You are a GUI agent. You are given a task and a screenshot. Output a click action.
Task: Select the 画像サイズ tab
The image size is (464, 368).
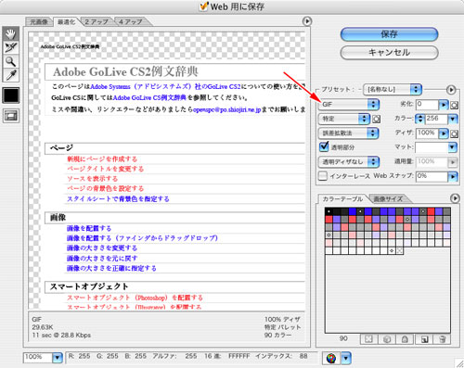pos(388,199)
